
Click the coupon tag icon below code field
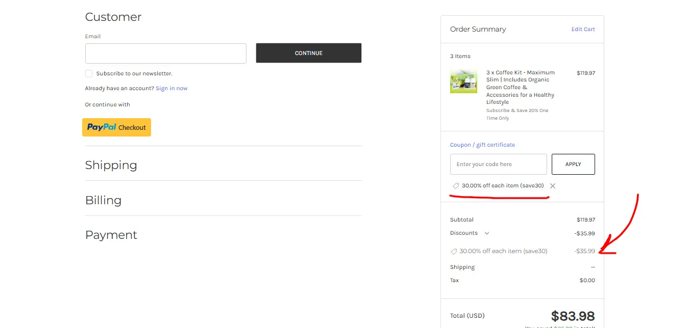[x=456, y=186]
